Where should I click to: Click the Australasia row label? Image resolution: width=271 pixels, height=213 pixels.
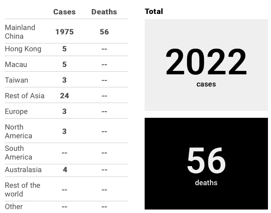tap(23, 170)
